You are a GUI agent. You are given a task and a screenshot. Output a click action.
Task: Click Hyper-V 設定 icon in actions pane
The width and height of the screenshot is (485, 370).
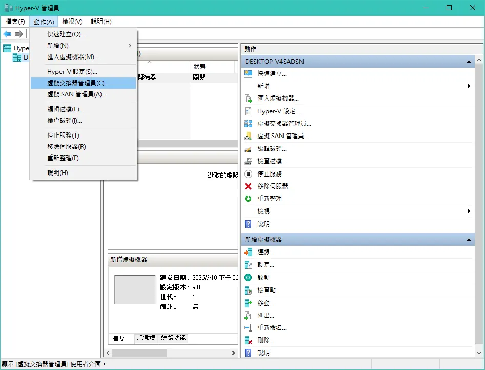pos(248,111)
